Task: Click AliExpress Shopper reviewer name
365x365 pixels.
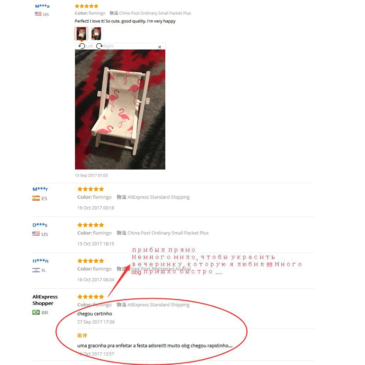Action: tap(45, 300)
